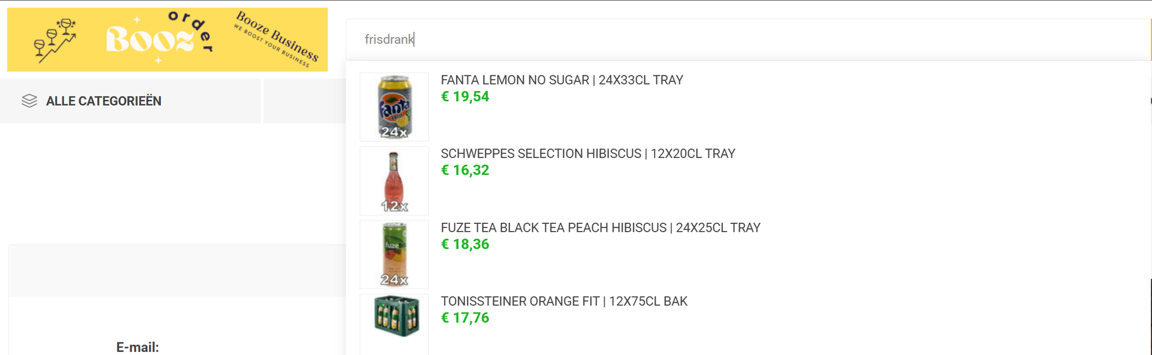The height and width of the screenshot is (355, 1152).
Task: Click the stacked layers icon beside Alle Categorieën
Action: coord(29,101)
